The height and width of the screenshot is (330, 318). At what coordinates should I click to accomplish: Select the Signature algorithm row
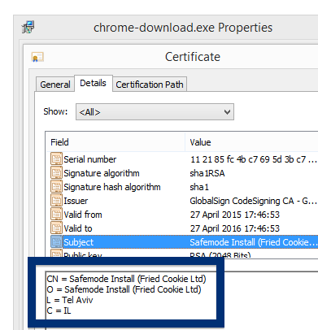coord(184,173)
